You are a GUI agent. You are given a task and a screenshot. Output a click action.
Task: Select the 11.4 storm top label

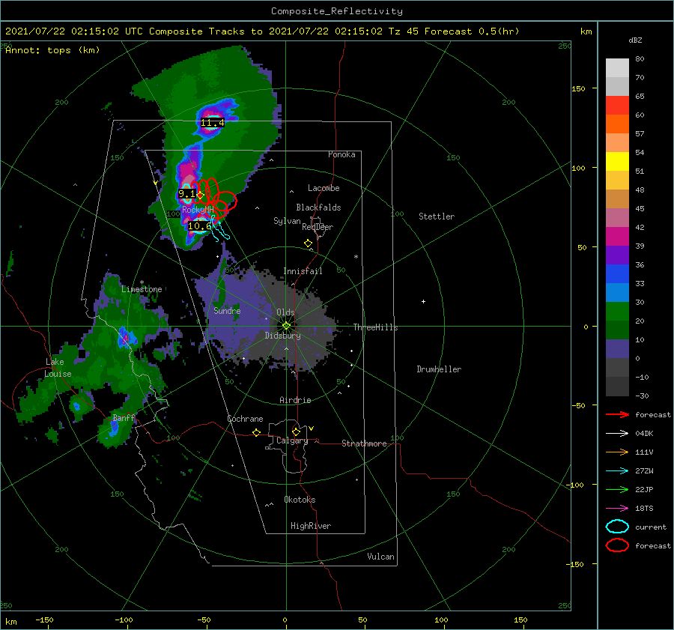[x=213, y=123]
